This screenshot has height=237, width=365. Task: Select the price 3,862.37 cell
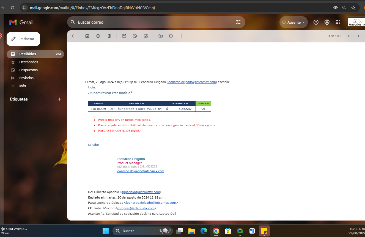[180, 109]
